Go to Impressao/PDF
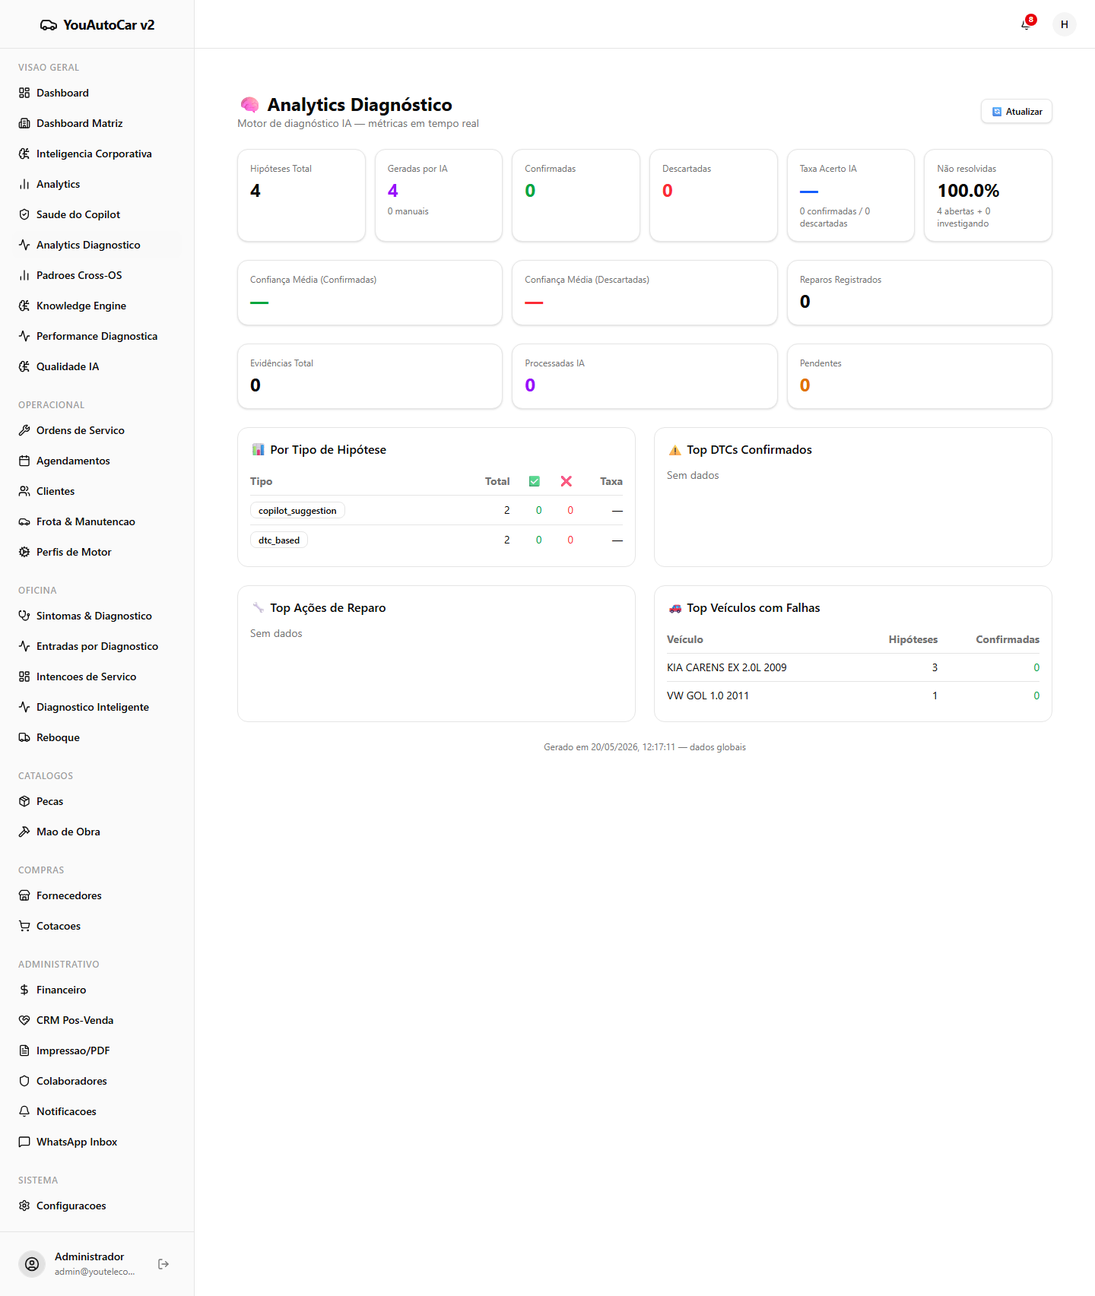Viewport: 1095px width, 1296px height. click(x=97, y=1050)
